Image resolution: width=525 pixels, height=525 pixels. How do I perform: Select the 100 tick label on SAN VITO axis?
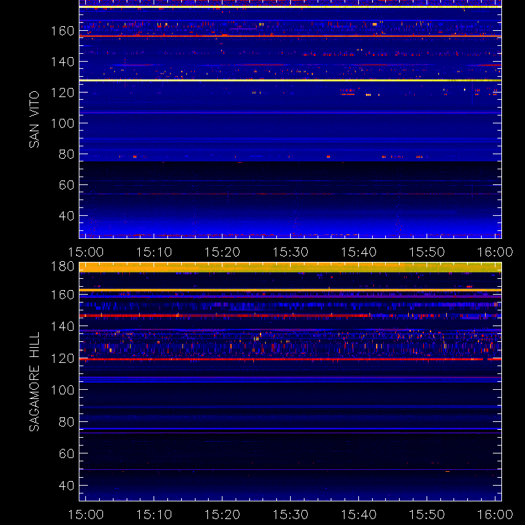[62, 123]
